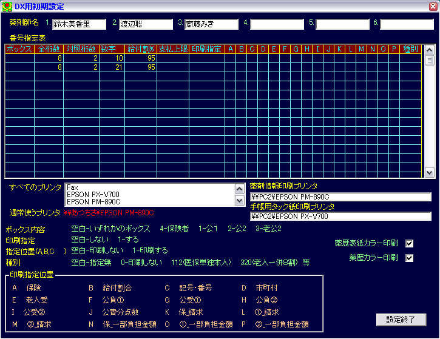Toggle 薬歴カラー印刷 checkbox
Screen dimensions: 440x339
pos(409,258)
